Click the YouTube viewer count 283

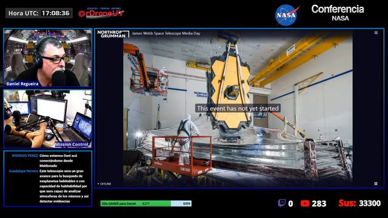click(319, 203)
